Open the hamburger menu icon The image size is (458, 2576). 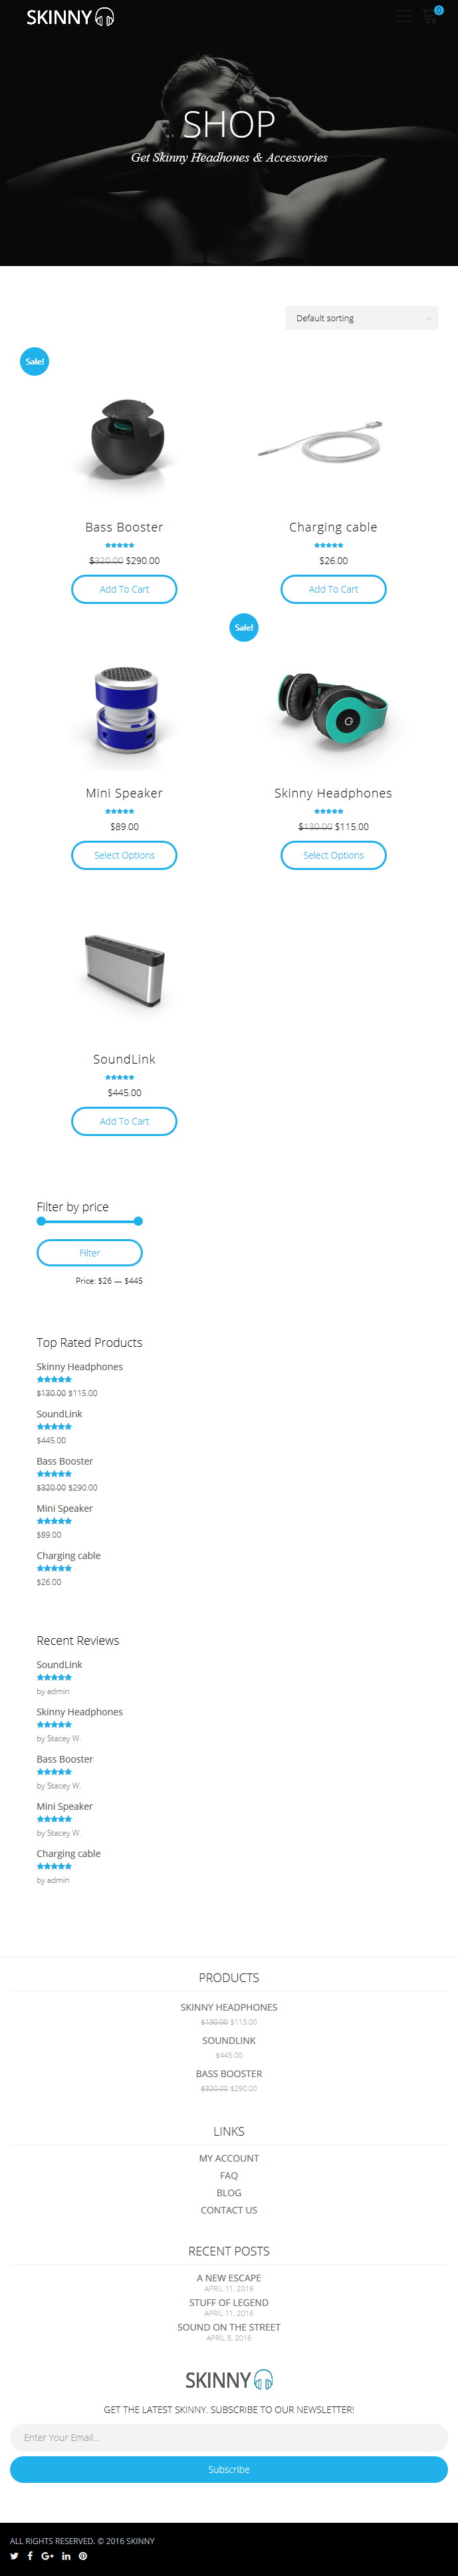click(x=402, y=16)
